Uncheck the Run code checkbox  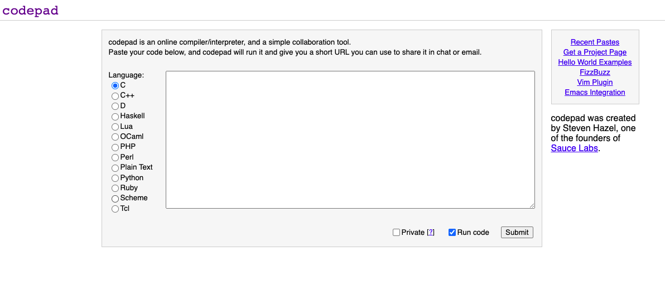pyautogui.click(x=452, y=233)
